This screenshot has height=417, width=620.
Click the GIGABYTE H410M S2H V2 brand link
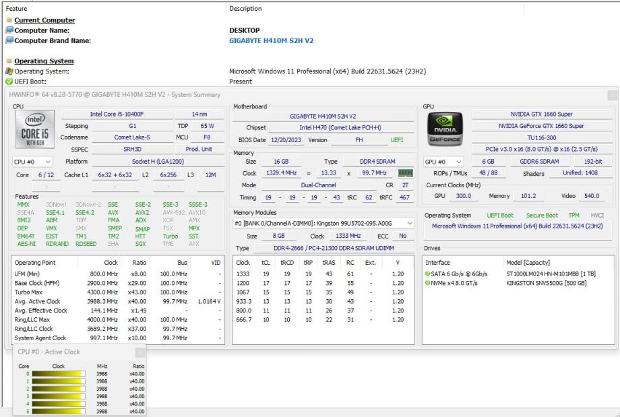coord(271,40)
